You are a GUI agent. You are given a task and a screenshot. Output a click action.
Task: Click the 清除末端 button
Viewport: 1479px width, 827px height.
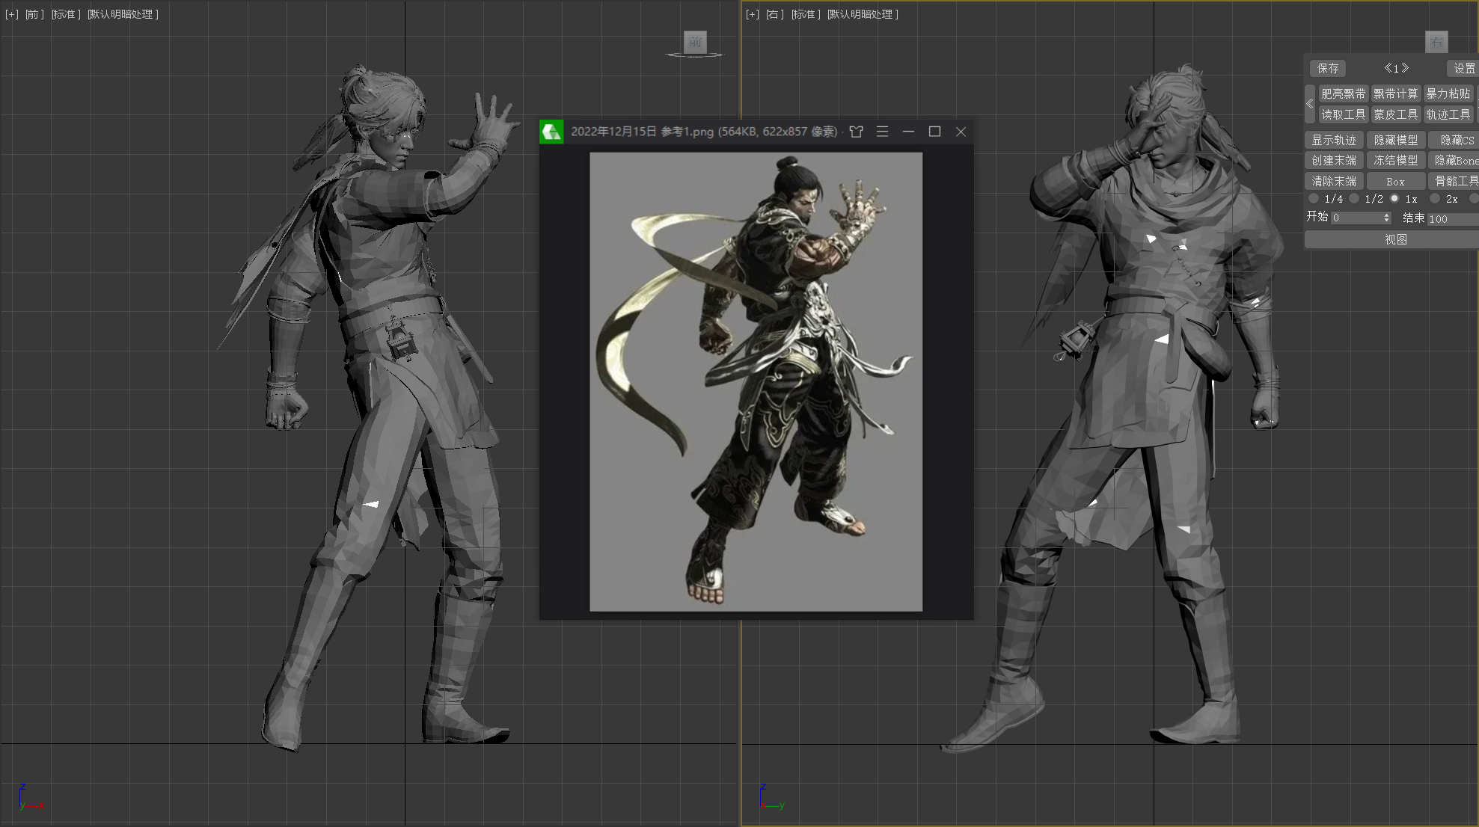tap(1334, 181)
